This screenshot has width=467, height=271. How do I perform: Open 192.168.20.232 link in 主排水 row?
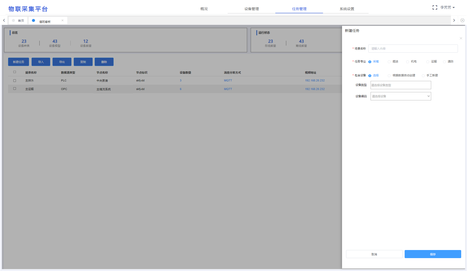click(315, 81)
